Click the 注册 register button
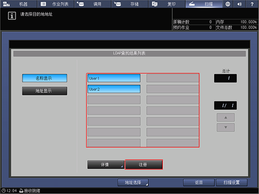The image size is (259, 194). click(x=144, y=164)
